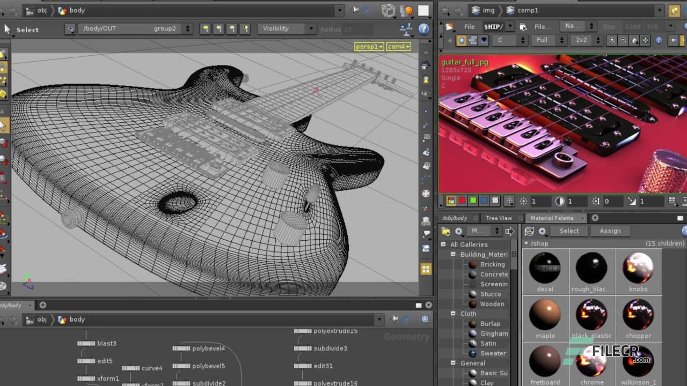Click the shaded lighting icon on the top toolbar

(x=408, y=10)
